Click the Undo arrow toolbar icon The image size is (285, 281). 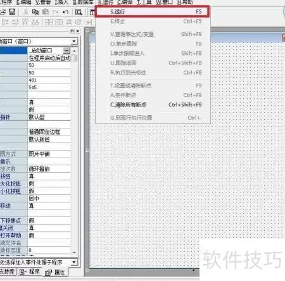point(65,12)
